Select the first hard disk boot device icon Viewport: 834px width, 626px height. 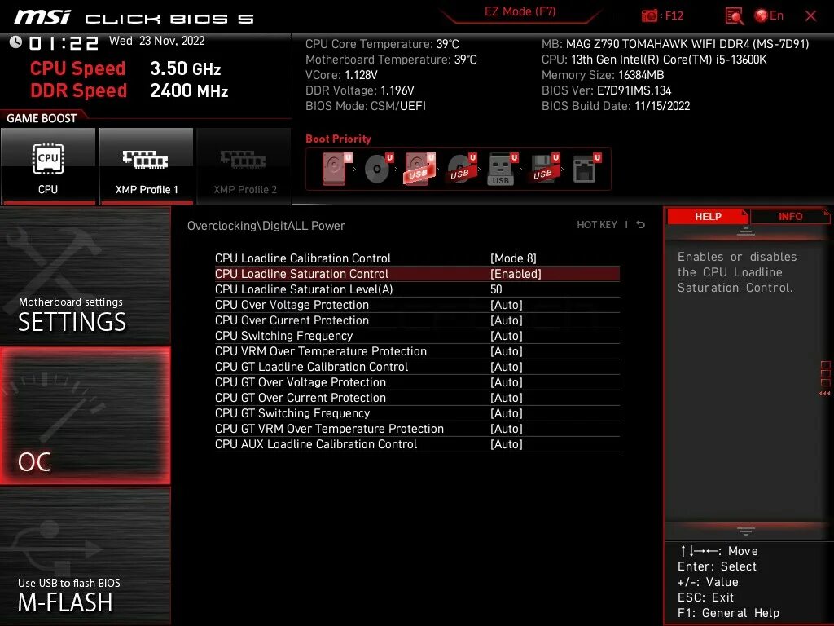point(336,169)
